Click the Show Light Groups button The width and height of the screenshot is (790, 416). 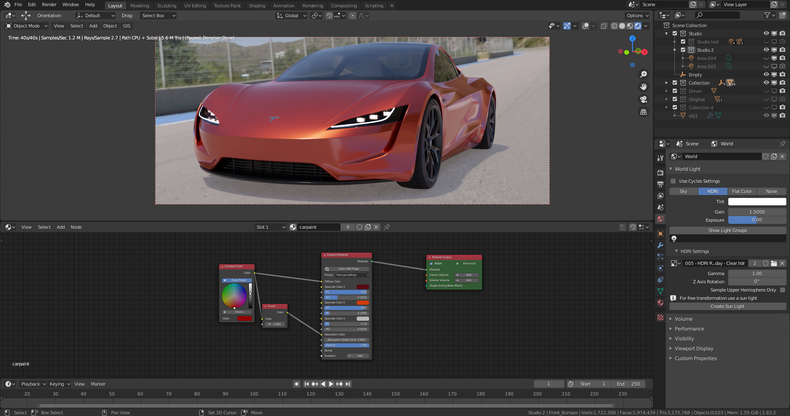click(x=727, y=230)
